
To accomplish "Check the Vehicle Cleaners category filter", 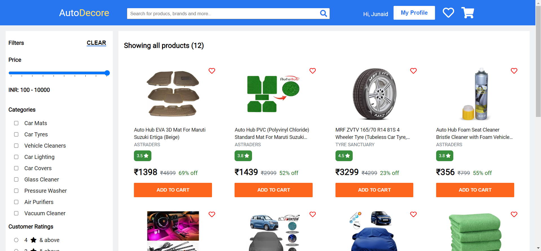I will point(16,146).
